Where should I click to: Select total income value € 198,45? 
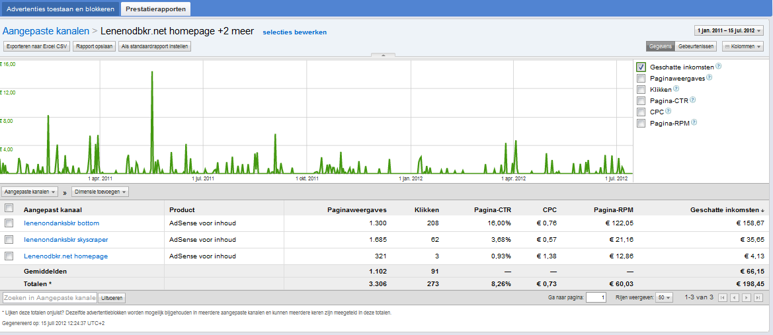(x=750, y=283)
